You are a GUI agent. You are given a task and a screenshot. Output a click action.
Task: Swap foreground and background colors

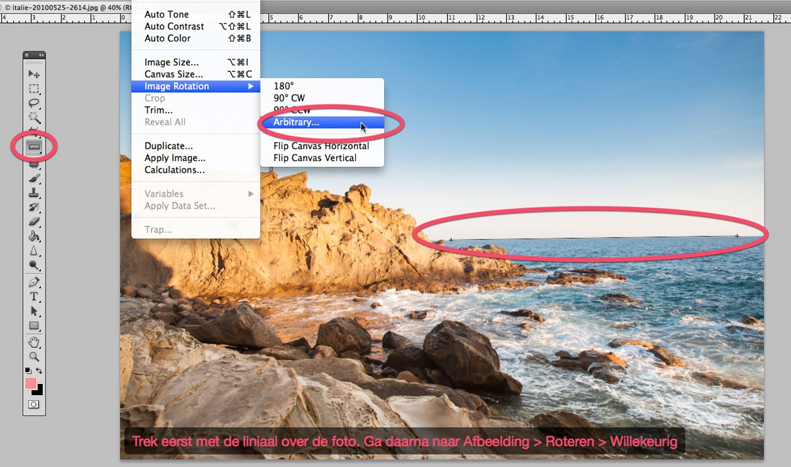(x=40, y=371)
